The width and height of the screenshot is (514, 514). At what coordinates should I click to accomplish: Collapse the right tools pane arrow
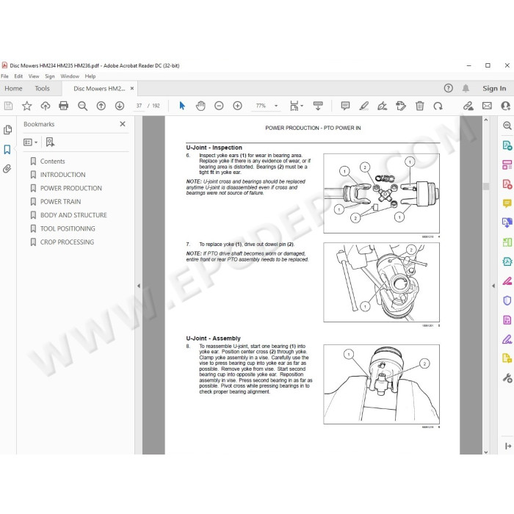coord(493,286)
